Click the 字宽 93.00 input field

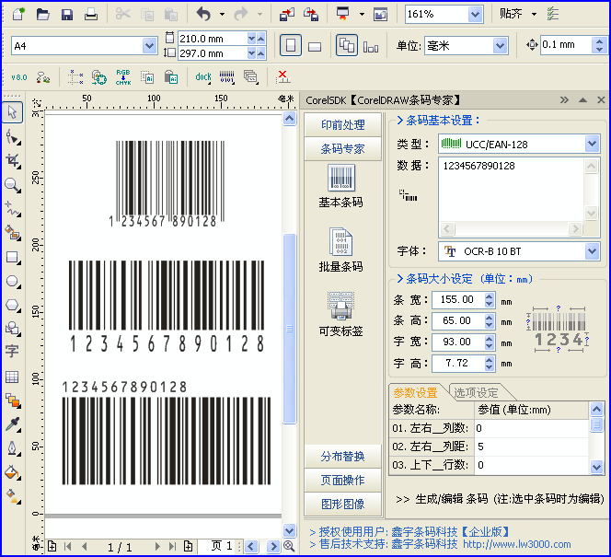(458, 342)
